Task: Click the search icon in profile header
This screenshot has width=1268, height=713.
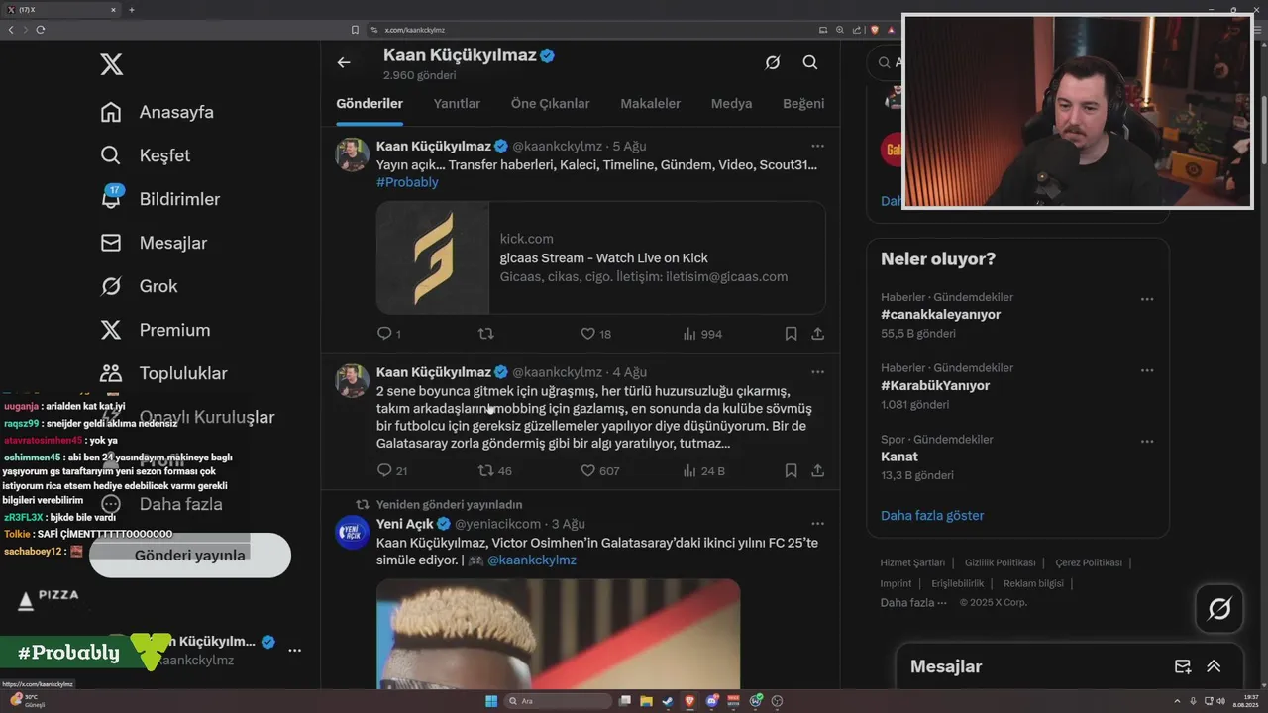Action: click(810, 62)
